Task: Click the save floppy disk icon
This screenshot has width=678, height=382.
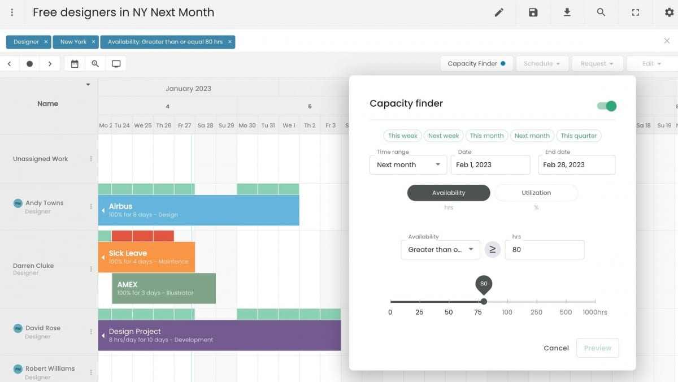Action: coord(533,12)
